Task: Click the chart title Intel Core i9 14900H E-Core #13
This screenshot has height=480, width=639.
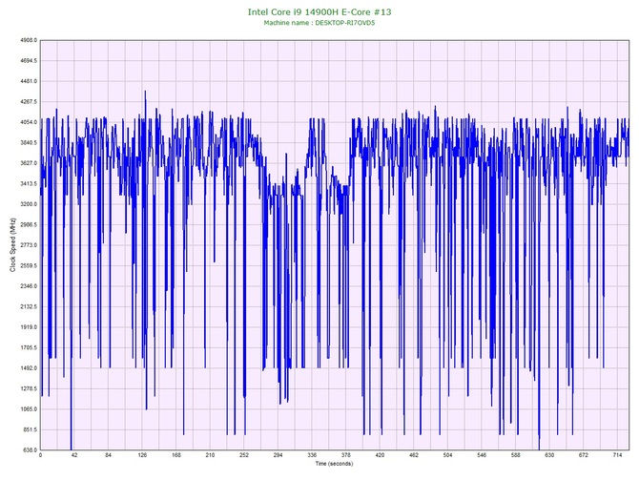Action: (x=319, y=11)
